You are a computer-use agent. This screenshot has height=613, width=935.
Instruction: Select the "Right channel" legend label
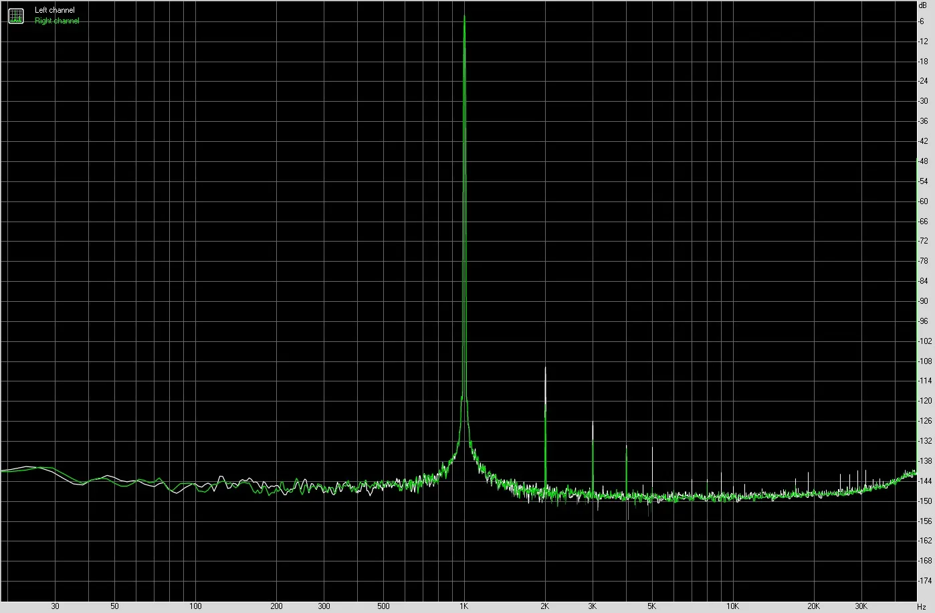(x=57, y=21)
